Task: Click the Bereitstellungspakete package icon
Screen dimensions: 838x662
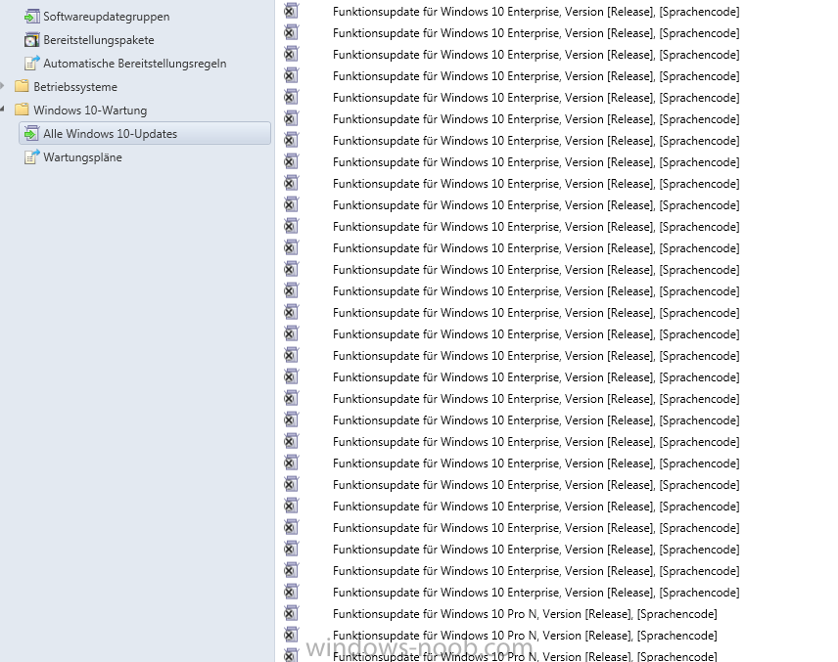Action: pyautogui.click(x=32, y=40)
